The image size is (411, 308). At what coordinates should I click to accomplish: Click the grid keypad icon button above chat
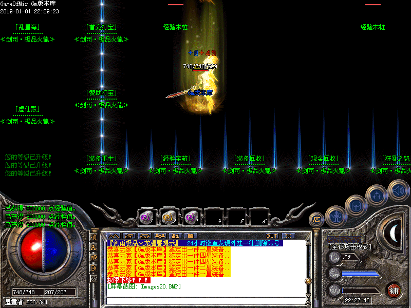pos(191,236)
